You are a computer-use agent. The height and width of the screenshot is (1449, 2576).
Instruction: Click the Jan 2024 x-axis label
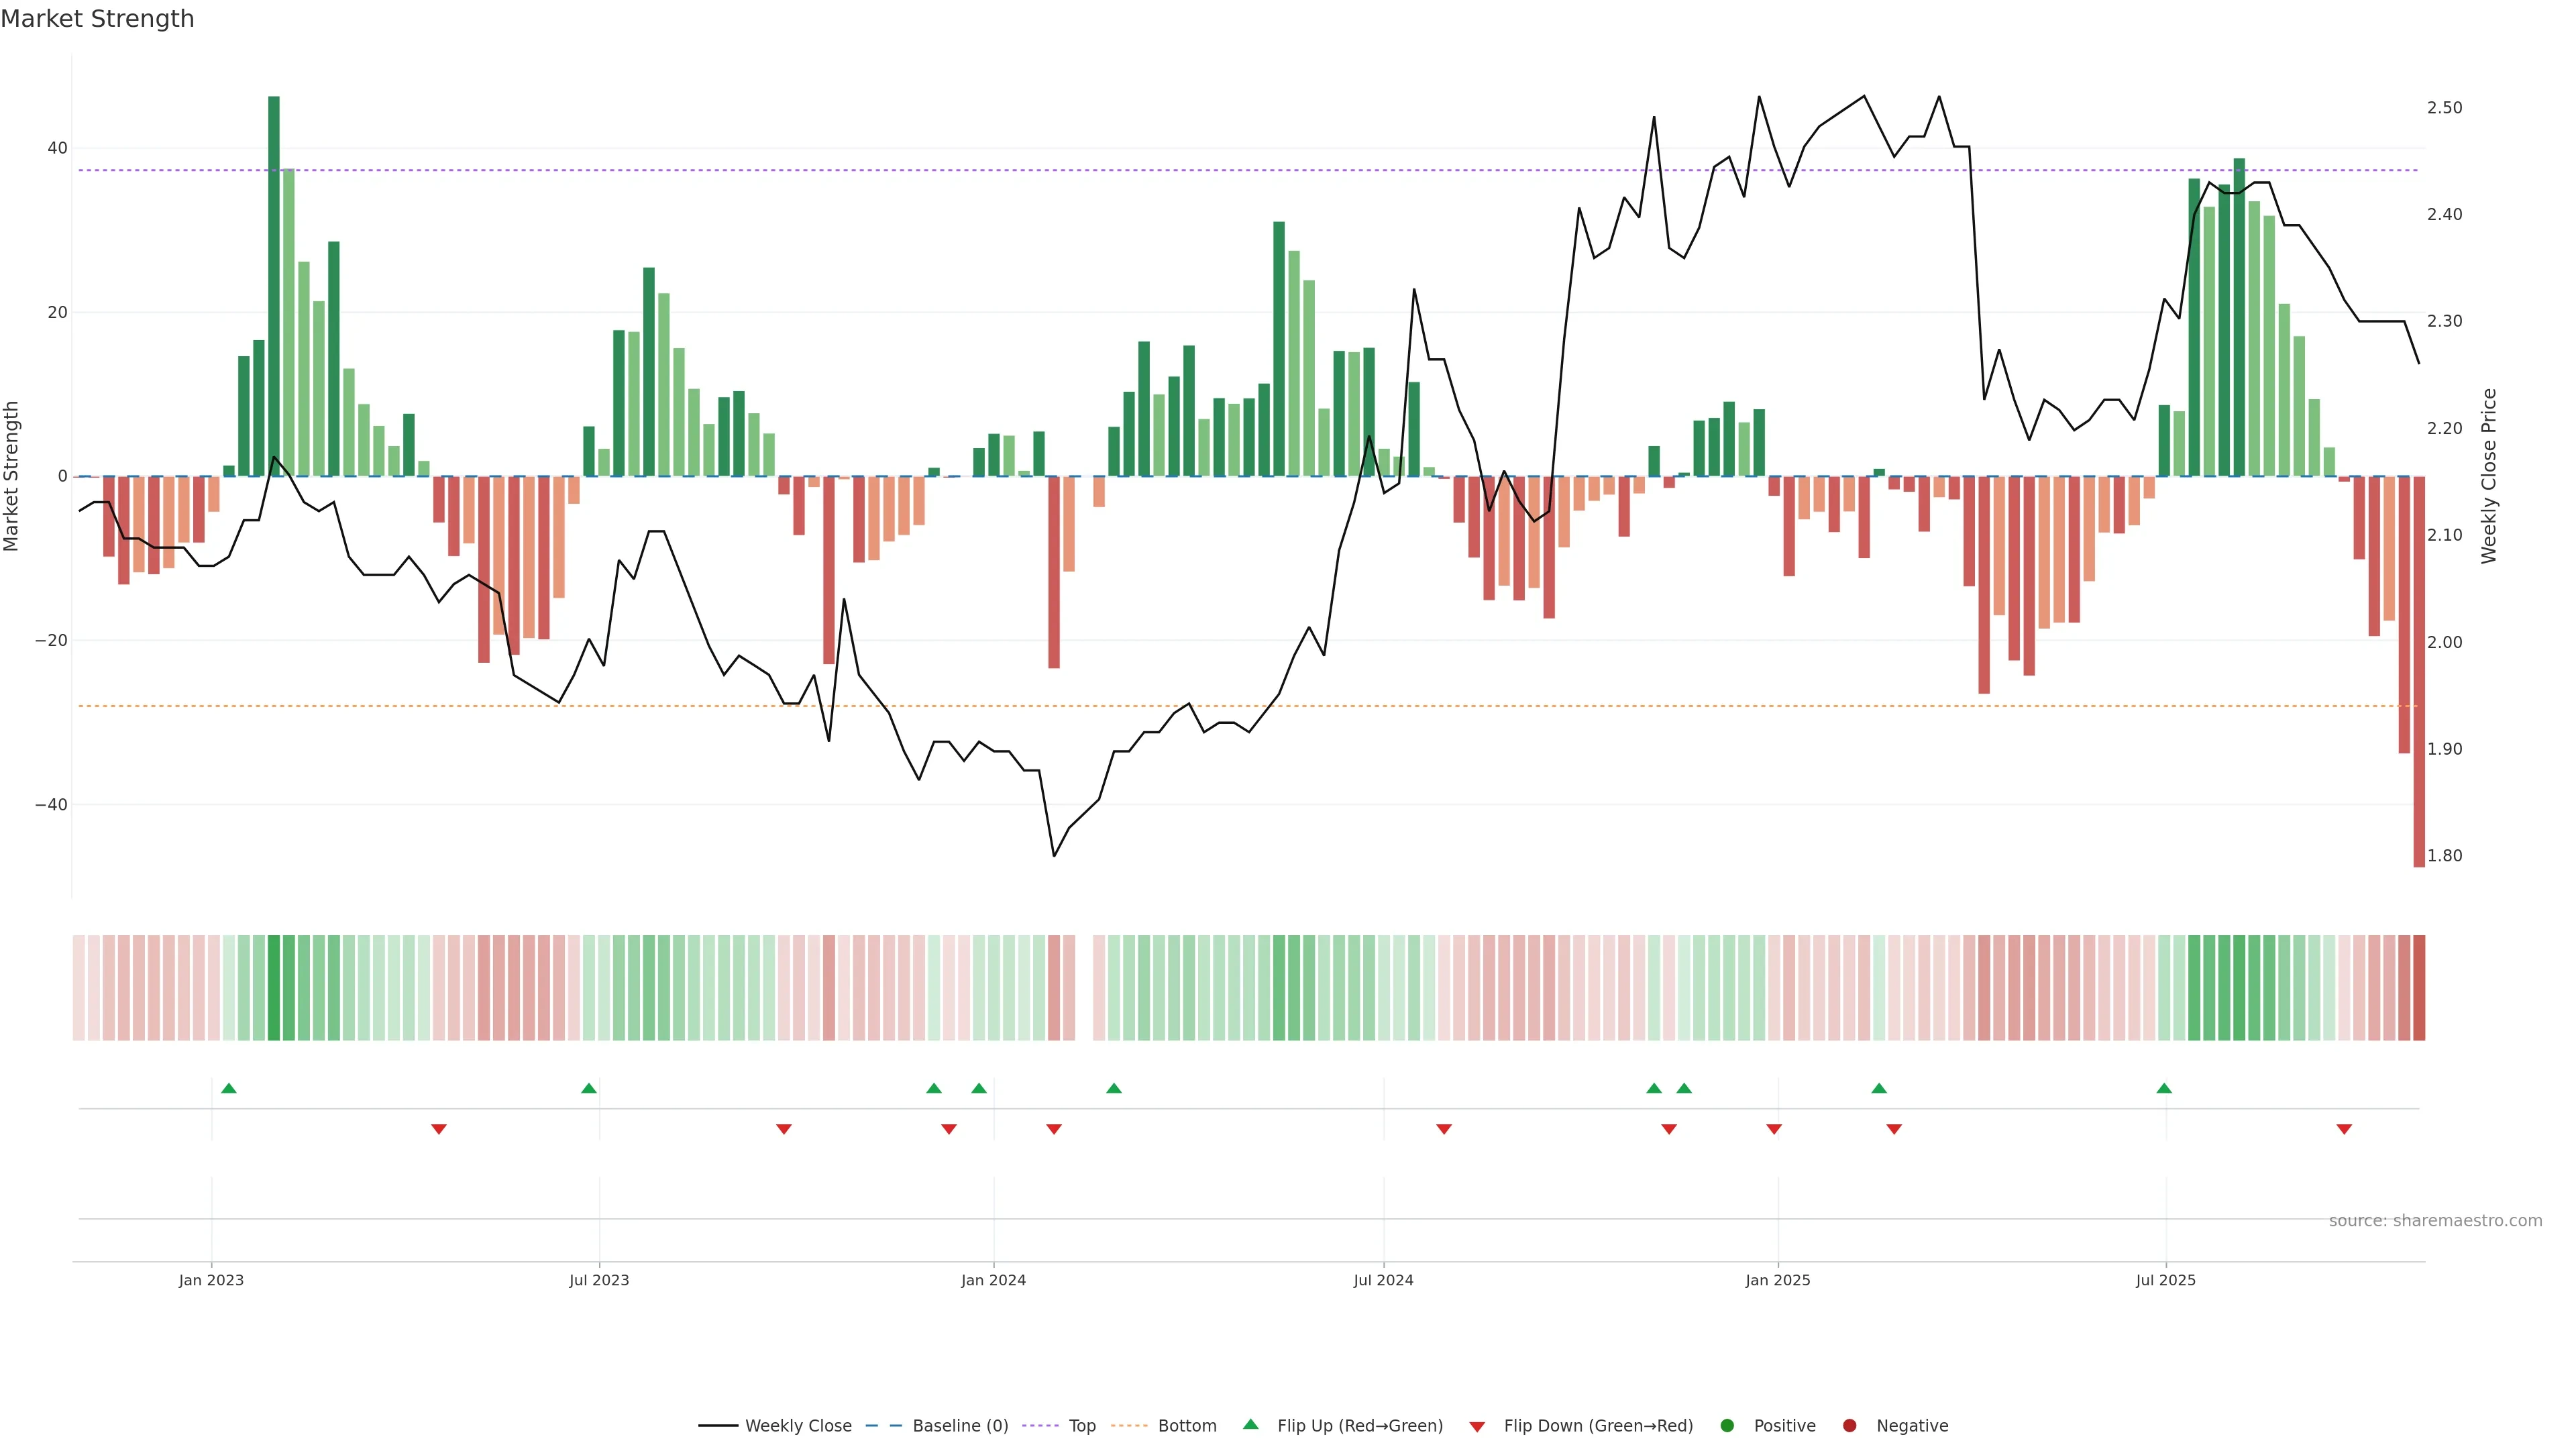[x=993, y=1280]
